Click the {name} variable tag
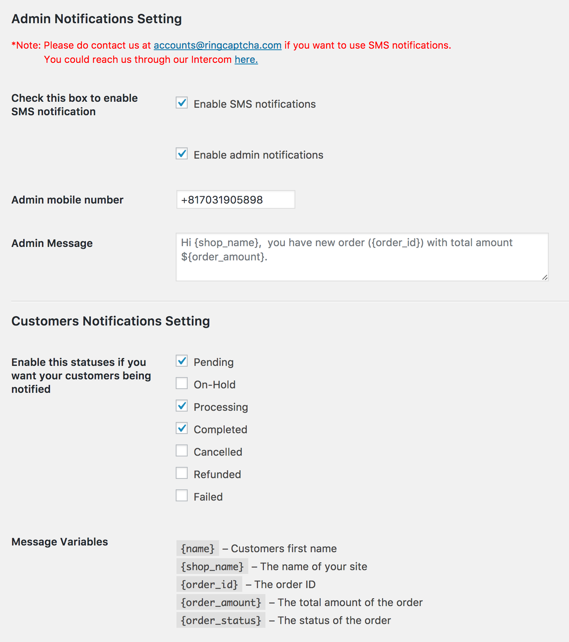 [197, 548]
